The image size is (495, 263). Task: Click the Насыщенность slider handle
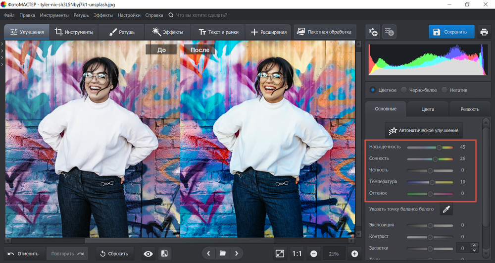pos(439,147)
